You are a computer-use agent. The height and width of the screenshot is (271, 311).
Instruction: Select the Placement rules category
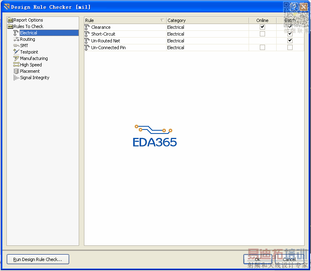point(30,71)
